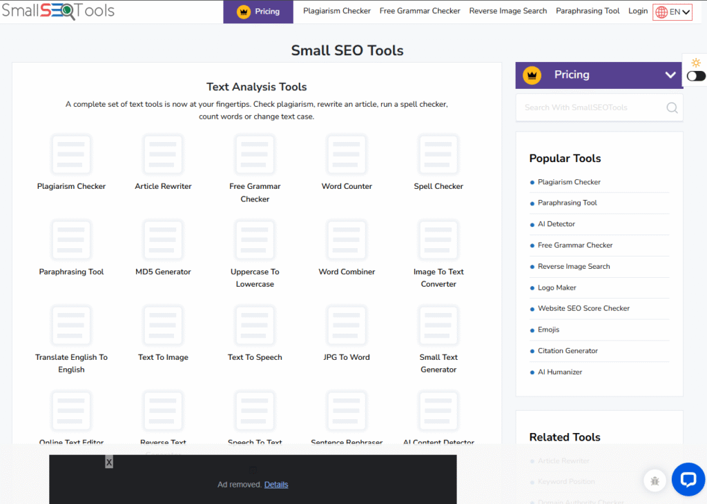This screenshot has height=504, width=707.
Task: Open the Speech To Text icon
Action: point(255,411)
